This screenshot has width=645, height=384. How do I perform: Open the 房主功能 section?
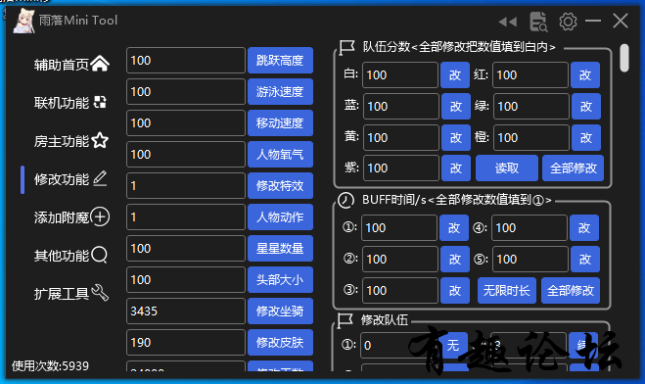click(x=70, y=141)
